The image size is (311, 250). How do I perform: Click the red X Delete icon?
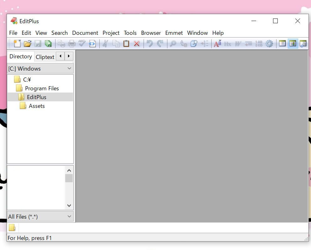(x=137, y=44)
